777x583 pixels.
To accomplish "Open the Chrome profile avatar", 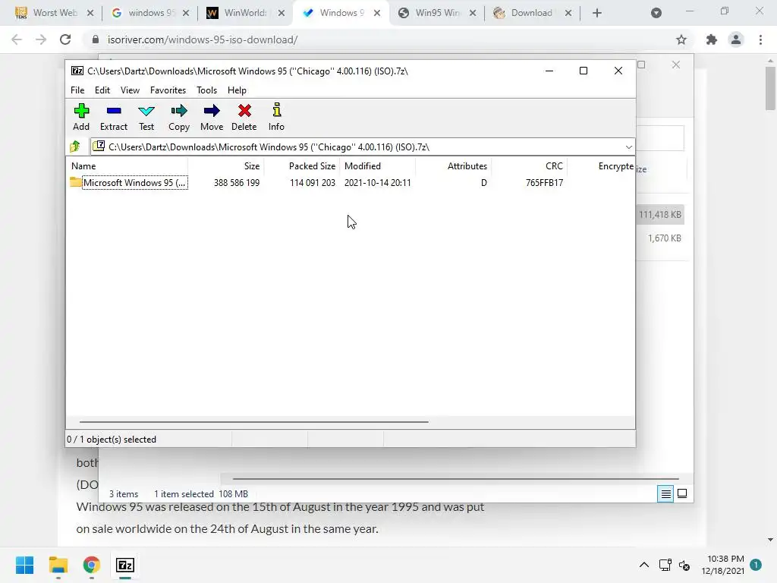I will [736, 39].
